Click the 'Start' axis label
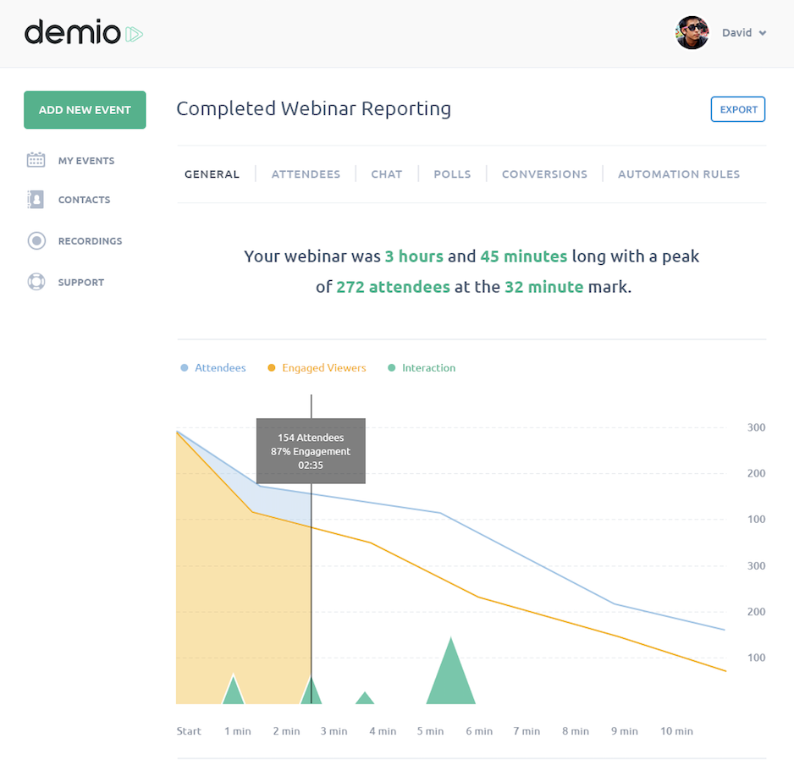The height and width of the screenshot is (760, 794). pos(189,731)
